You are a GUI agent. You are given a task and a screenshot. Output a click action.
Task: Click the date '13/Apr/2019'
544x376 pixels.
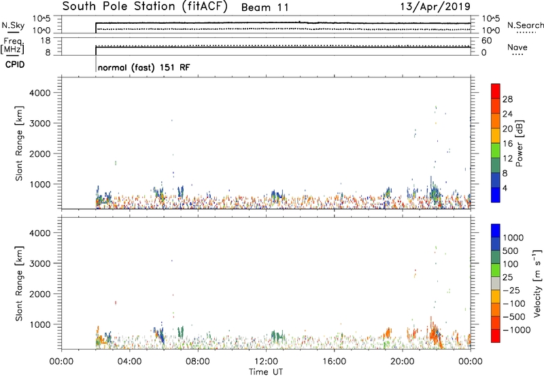tap(435, 7)
